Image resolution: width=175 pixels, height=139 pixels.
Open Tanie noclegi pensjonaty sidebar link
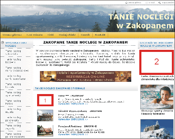[13, 119]
